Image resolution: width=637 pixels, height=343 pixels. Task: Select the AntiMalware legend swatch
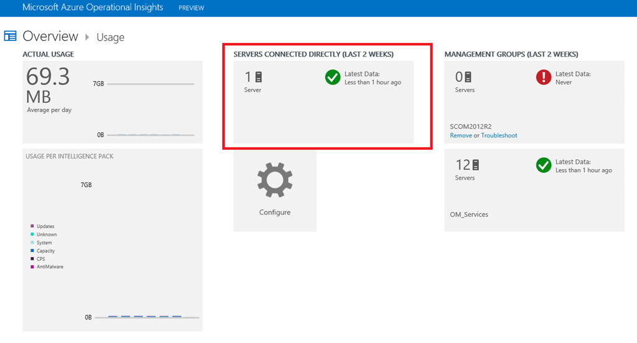(32, 267)
